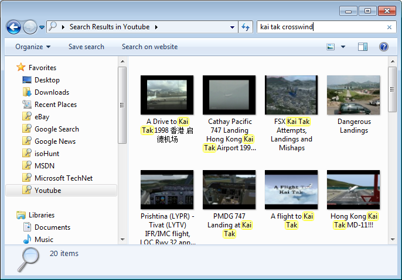The height and width of the screenshot is (280, 402).
Task: Select the Hong Kong Kai Tak MD-11 thumbnail
Action: pos(353,190)
